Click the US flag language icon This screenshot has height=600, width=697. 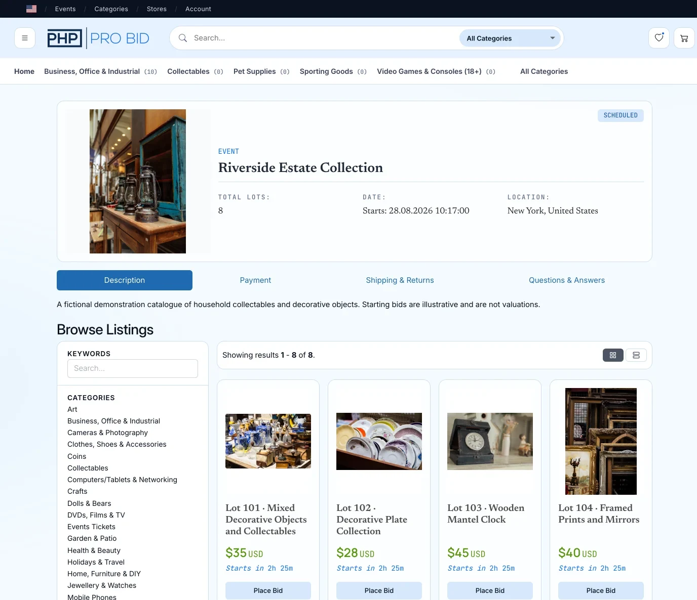(31, 9)
